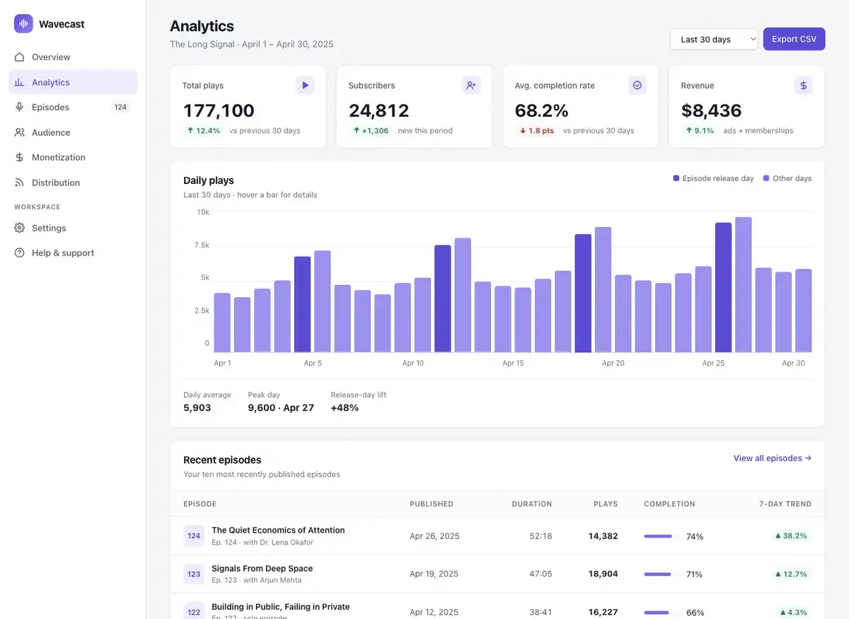The width and height of the screenshot is (849, 619).
Task: Click the 1.8 pts decrease badge
Action: pyautogui.click(x=536, y=130)
